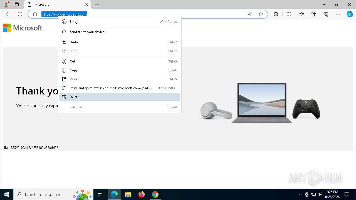Show hidden system tray icons chevron
The image size is (356, 200).
(300, 194)
